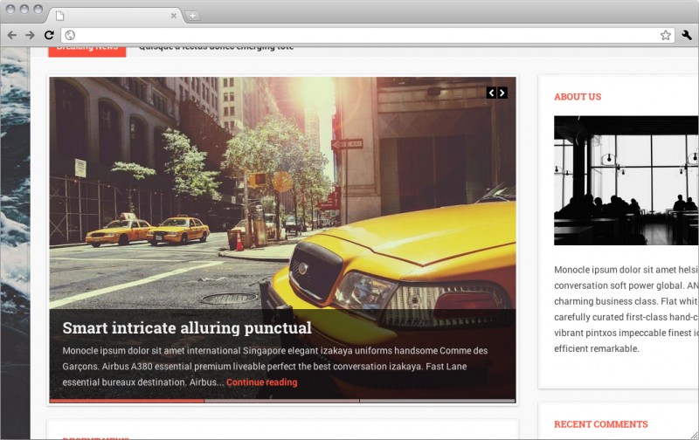Select the third slider progress segment

pyautogui.click(x=438, y=401)
